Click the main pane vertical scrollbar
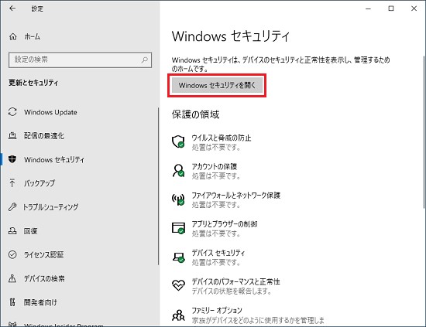This screenshot has width=426, height=327. 424,132
